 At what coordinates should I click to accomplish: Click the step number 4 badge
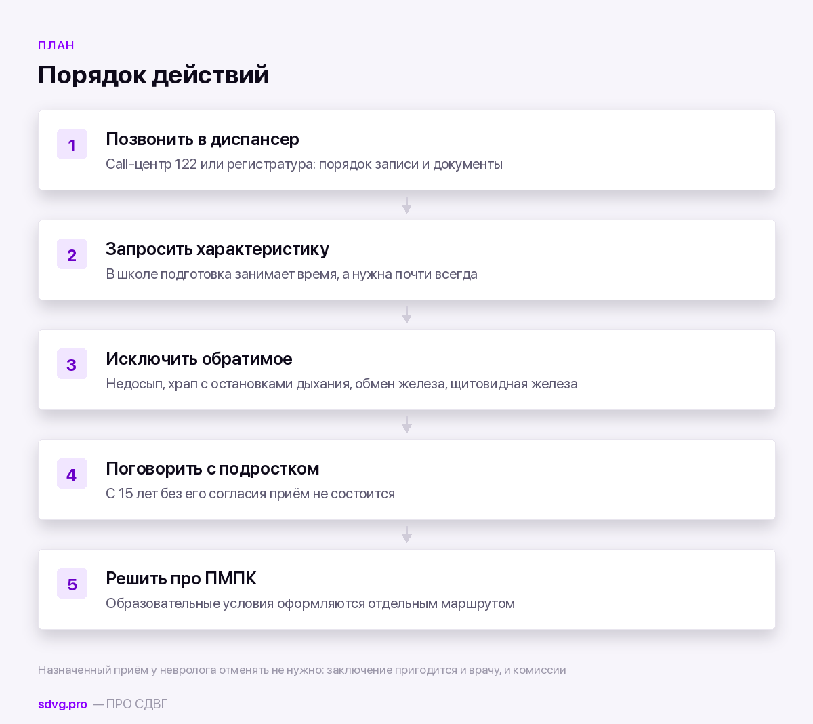[x=72, y=474]
